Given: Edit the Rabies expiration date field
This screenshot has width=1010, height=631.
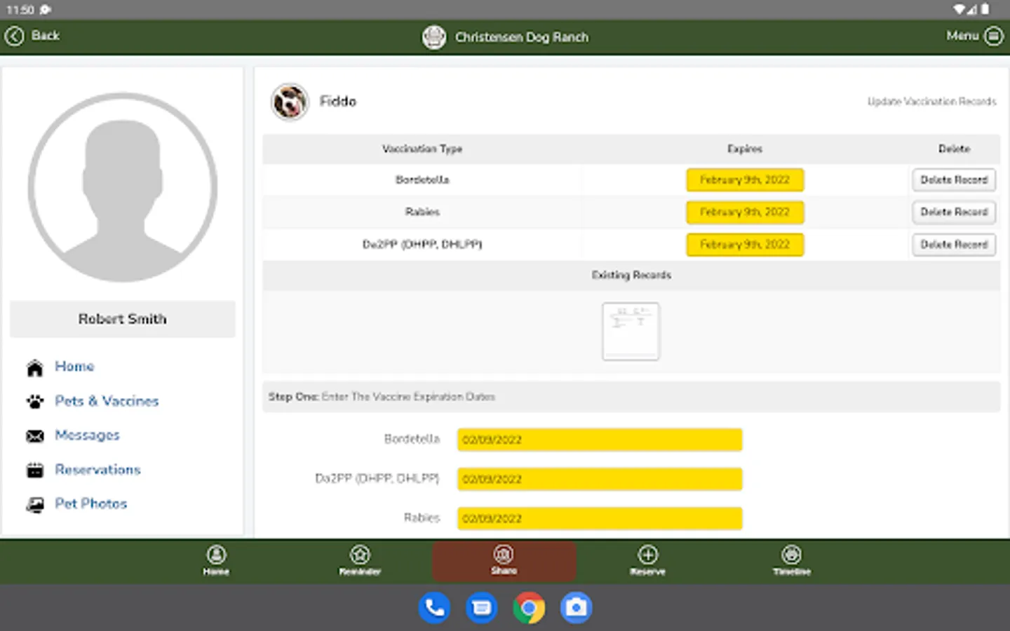Looking at the screenshot, I should [600, 518].
